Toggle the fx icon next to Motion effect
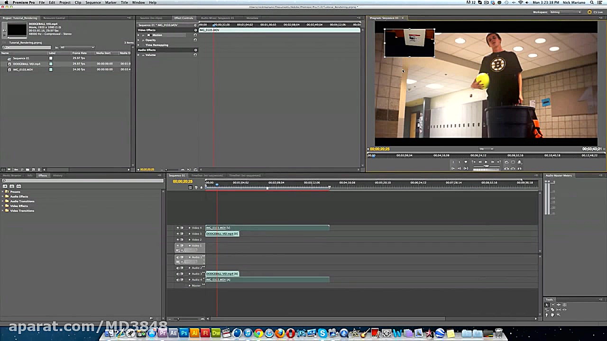This screenshot has height=341, width=607. click(x=143, y=35)
